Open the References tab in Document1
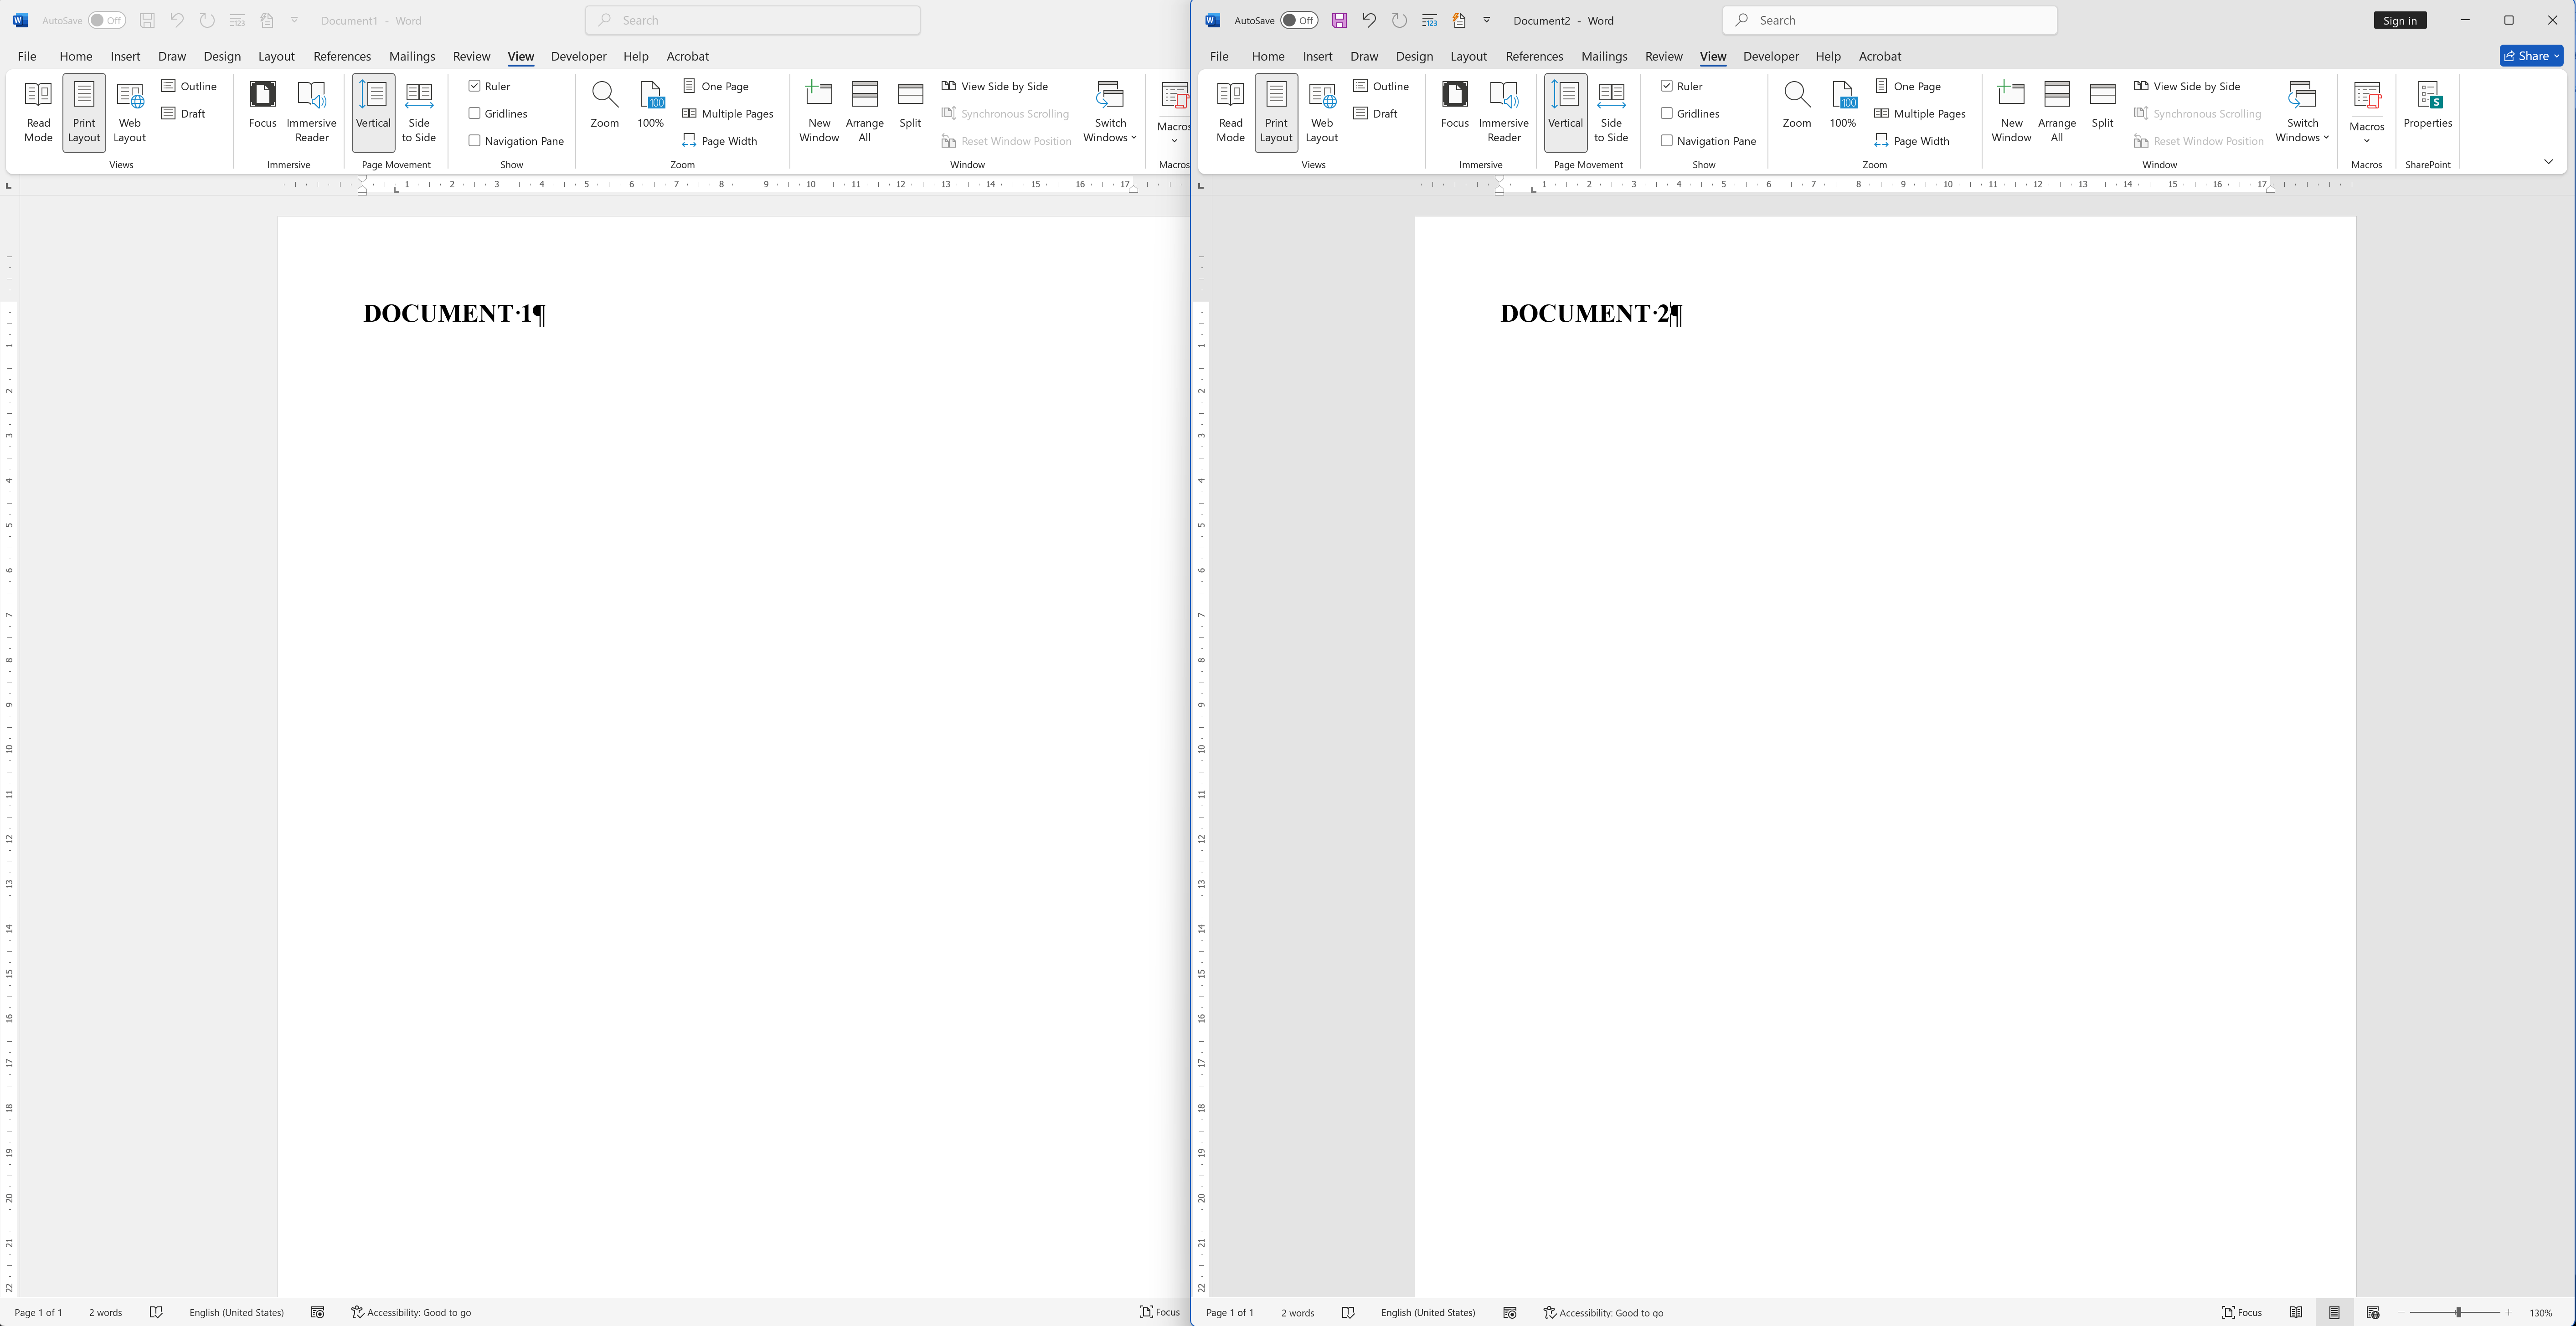This screenshot has width=2576, height=1326. [x=342, y=56]
